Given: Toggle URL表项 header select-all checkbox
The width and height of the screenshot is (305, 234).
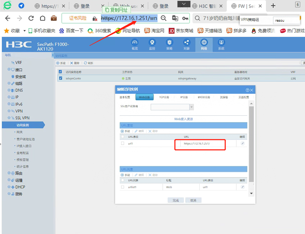Looking at the screenshot, I should coord(123,137).
